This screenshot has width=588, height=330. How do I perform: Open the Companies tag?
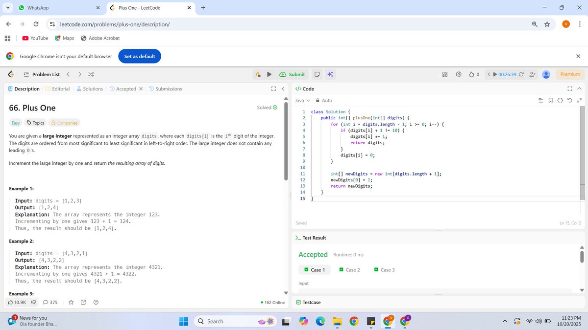coord(64,123)
